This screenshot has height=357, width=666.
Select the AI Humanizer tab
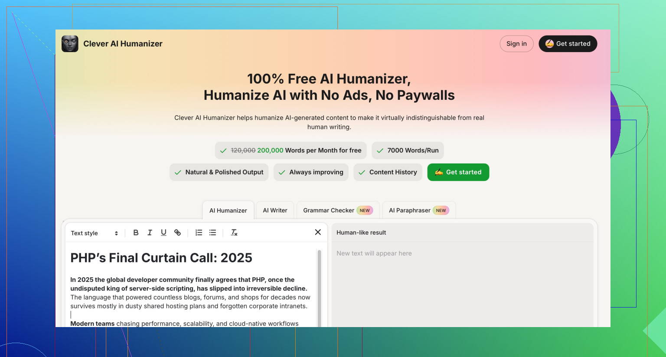click(228, 210)
